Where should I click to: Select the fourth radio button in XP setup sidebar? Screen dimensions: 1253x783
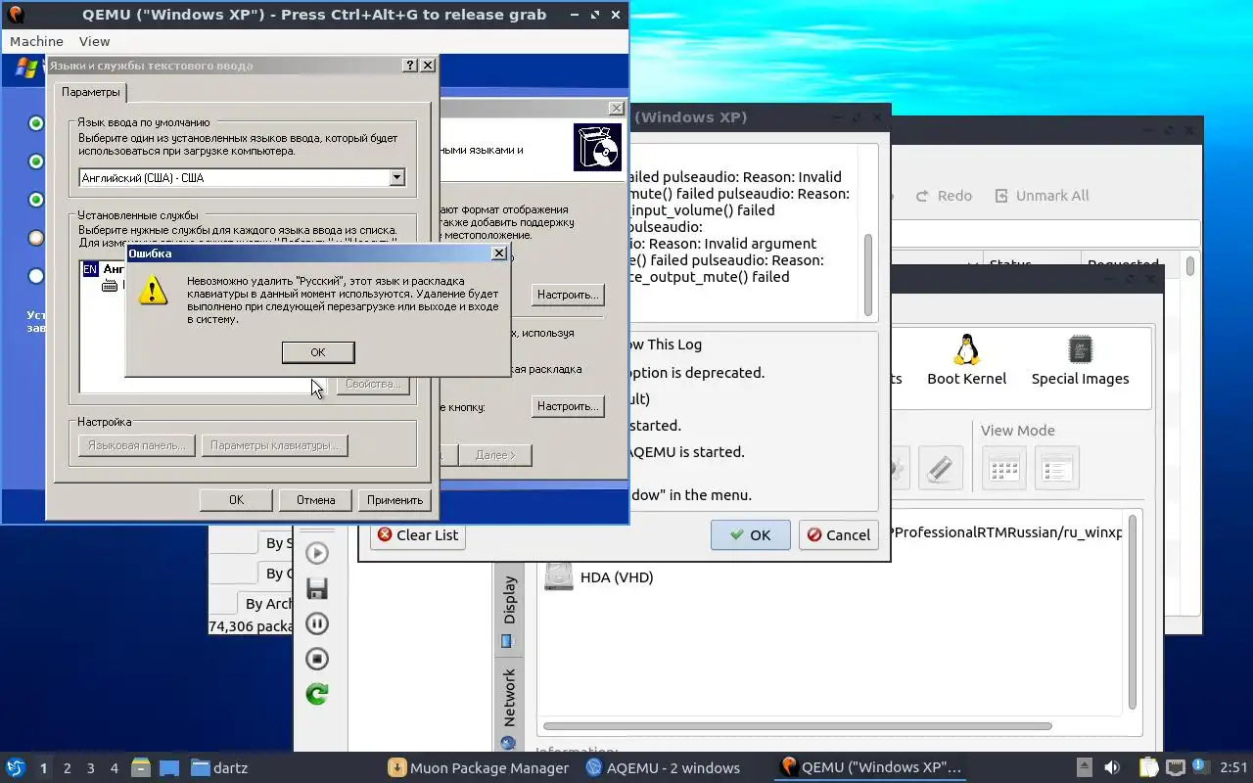[x=36, y=238]
